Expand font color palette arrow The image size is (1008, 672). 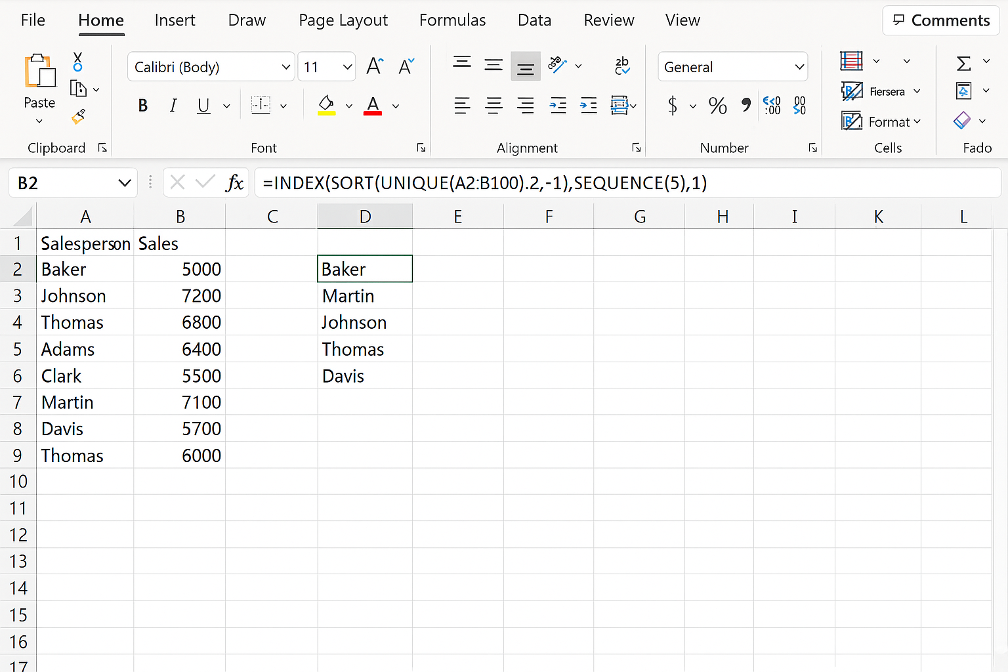(x=396, y=106)
